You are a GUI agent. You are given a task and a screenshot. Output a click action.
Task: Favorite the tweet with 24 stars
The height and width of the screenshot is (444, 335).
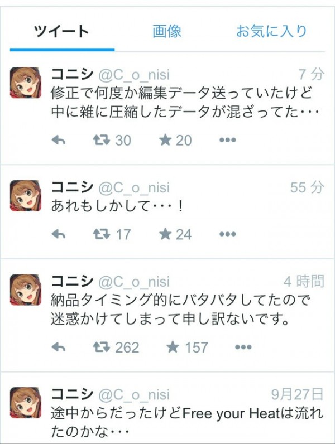[x=165, y=234]
